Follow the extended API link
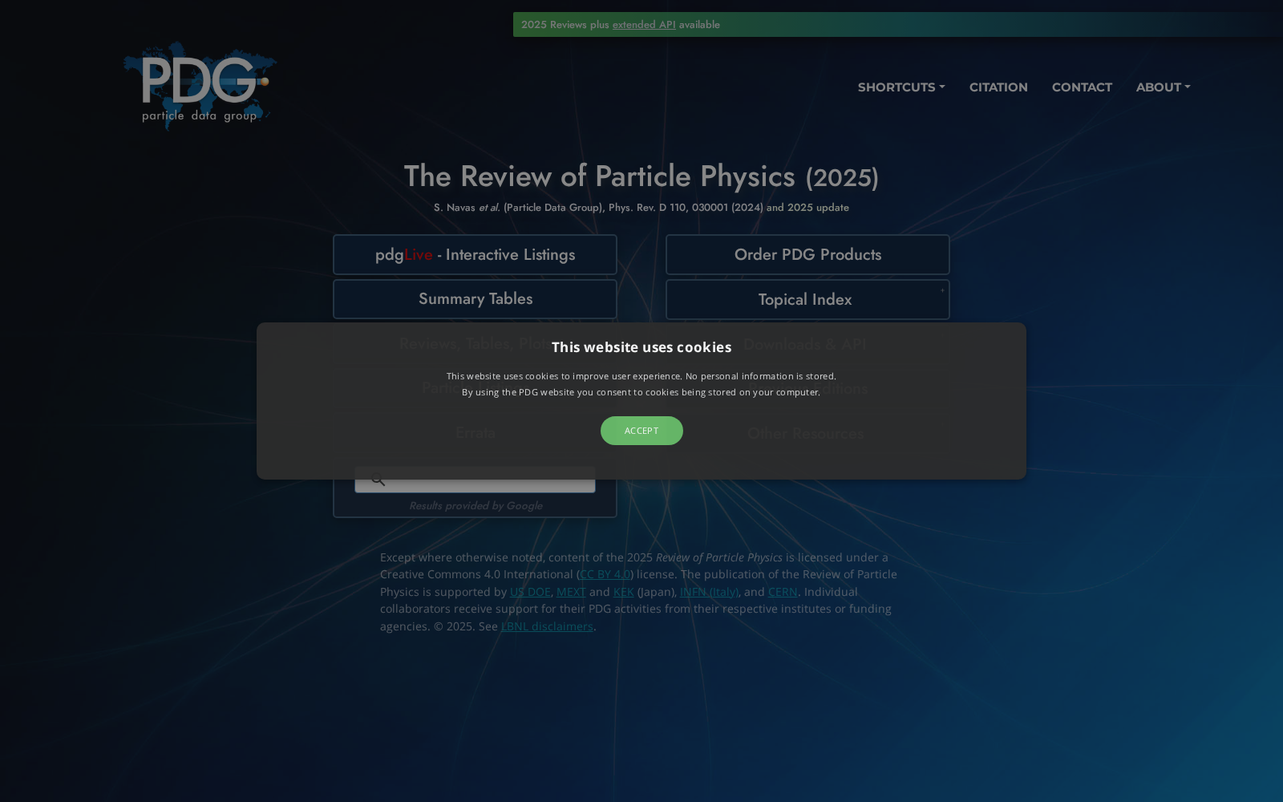 [644, 25]
